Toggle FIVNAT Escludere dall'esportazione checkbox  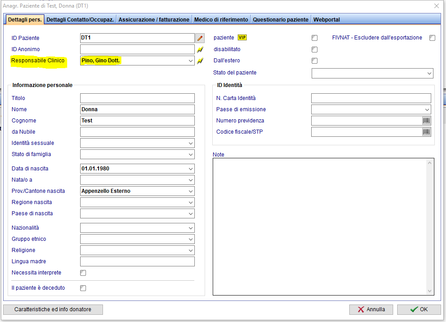tap(432, 38)
